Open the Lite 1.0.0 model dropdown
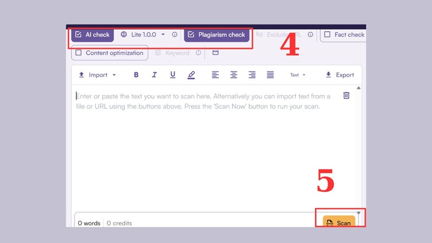Screen dimensions: 432x243 144,35
